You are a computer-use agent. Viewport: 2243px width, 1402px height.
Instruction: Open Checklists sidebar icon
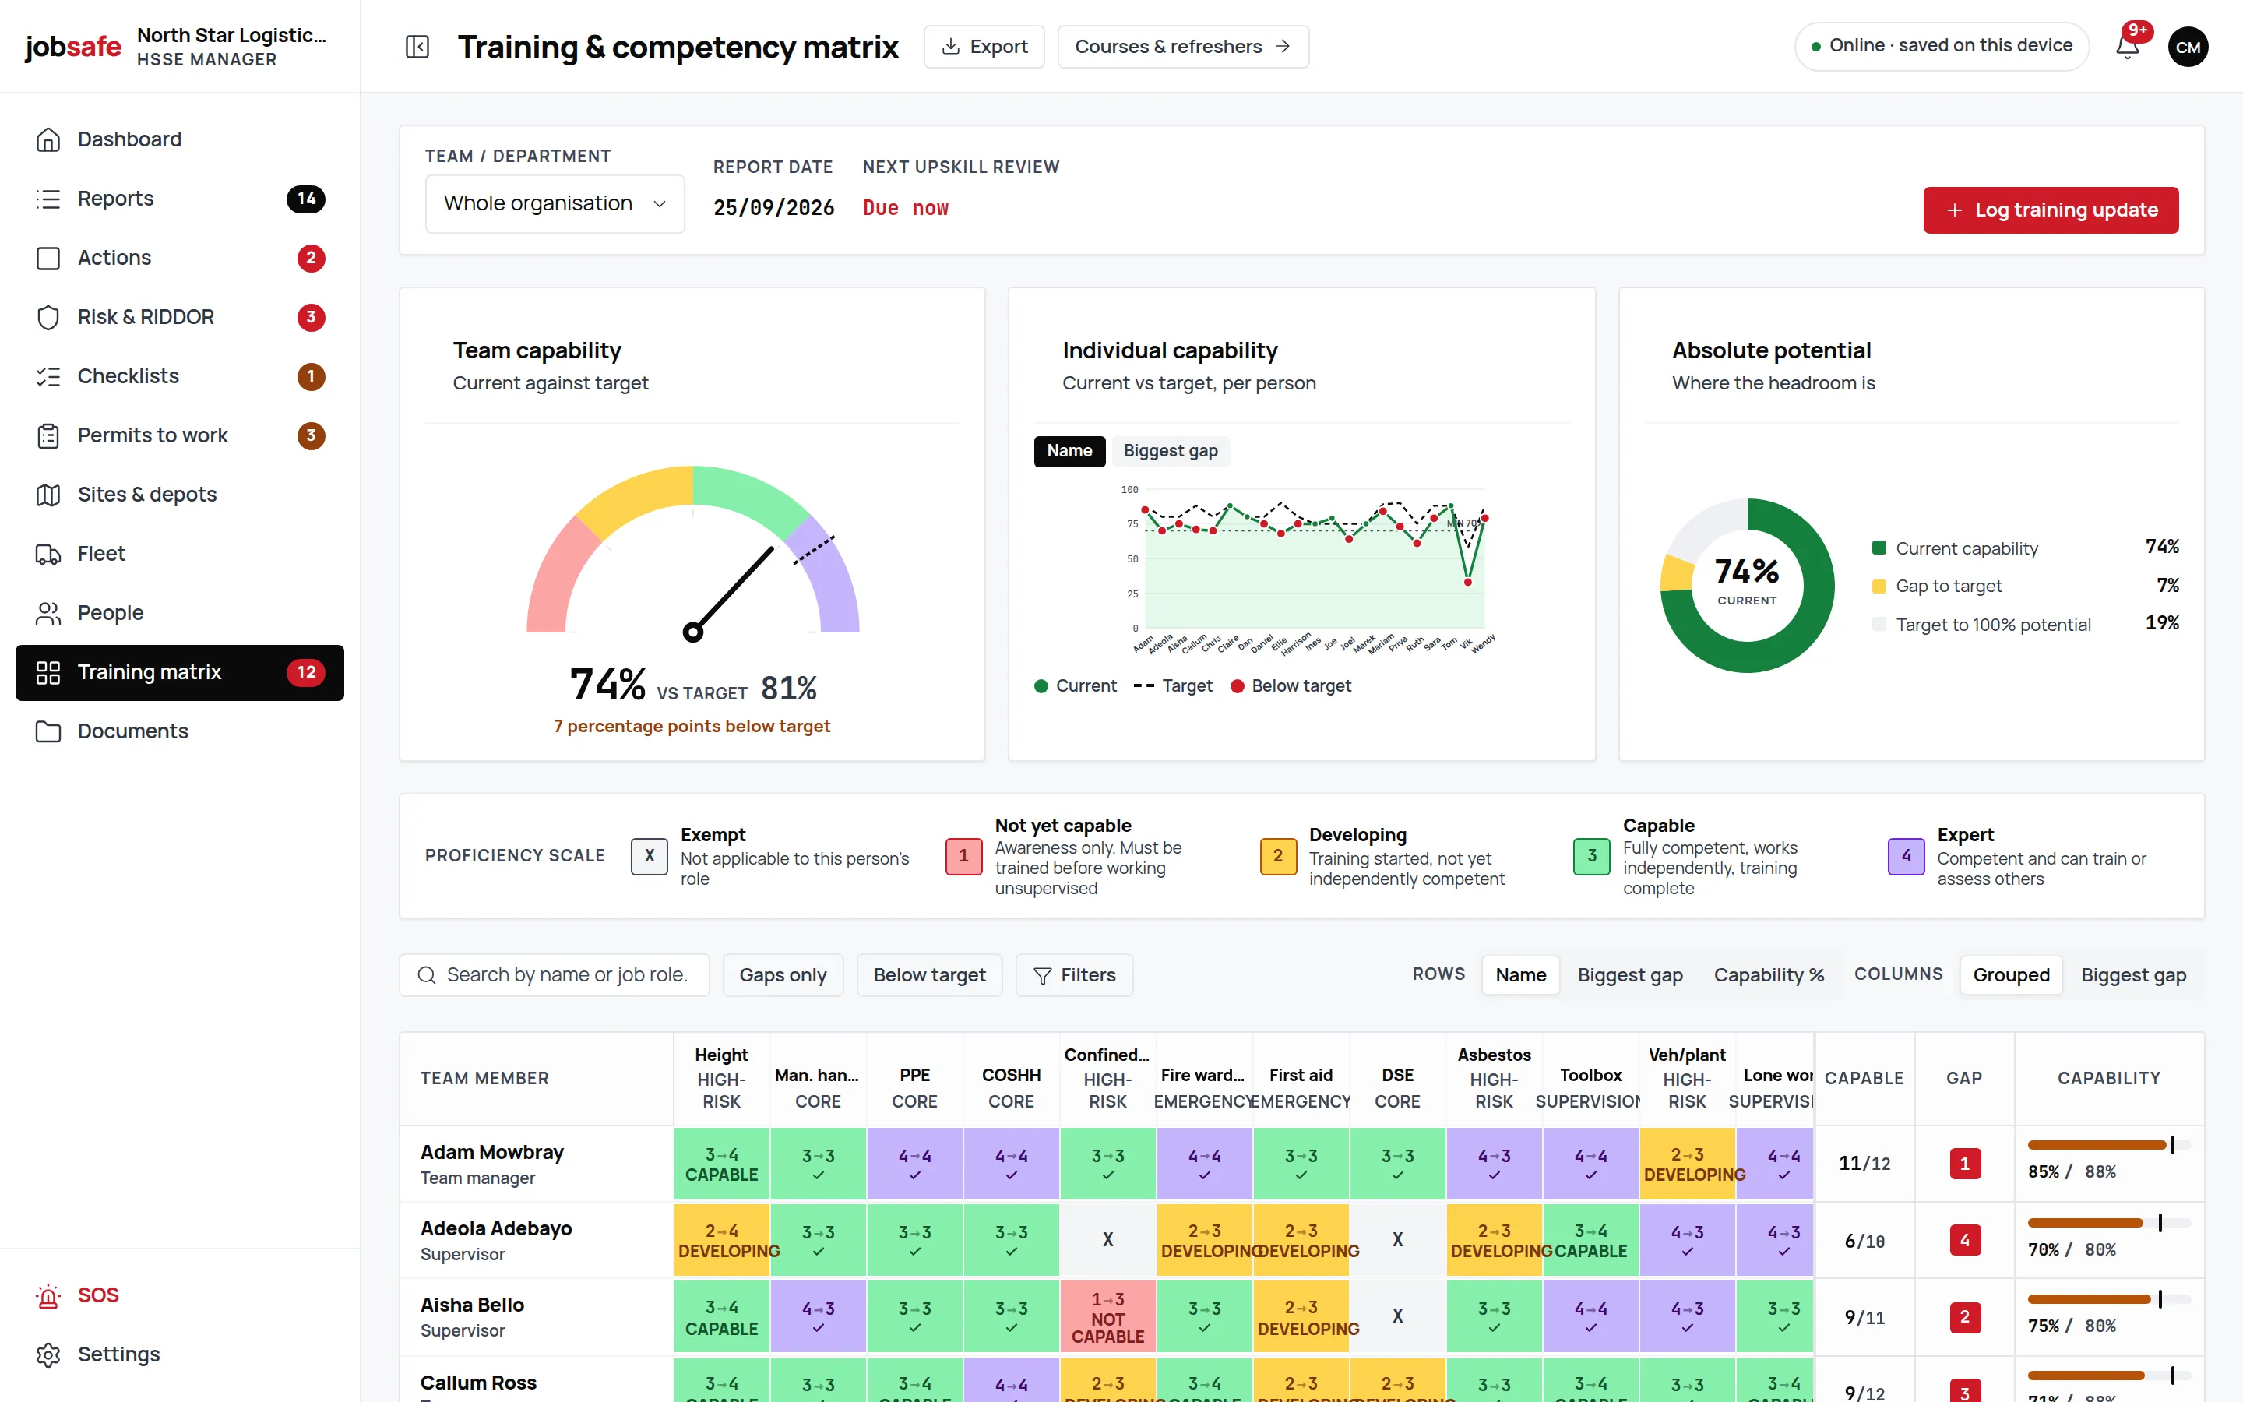pyautogui.click(x=48, y=376)
